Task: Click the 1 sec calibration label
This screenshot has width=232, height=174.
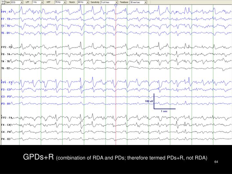Action: tap(164, 111)
